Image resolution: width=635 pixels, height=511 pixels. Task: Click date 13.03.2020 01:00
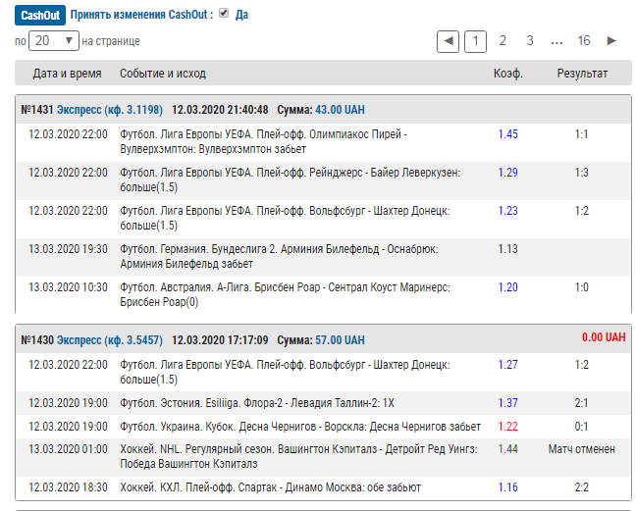[x=68, y=449]
